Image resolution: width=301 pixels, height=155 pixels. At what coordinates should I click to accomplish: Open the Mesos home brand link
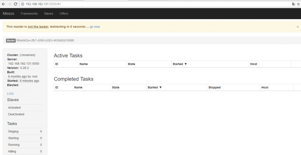pos(9,14)
